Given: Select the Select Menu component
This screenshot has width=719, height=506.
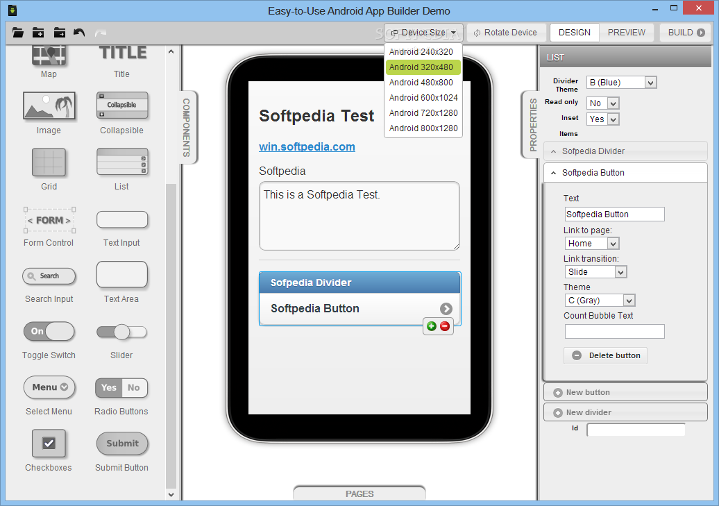Looking at the screenshot, I should click(49, 387).
